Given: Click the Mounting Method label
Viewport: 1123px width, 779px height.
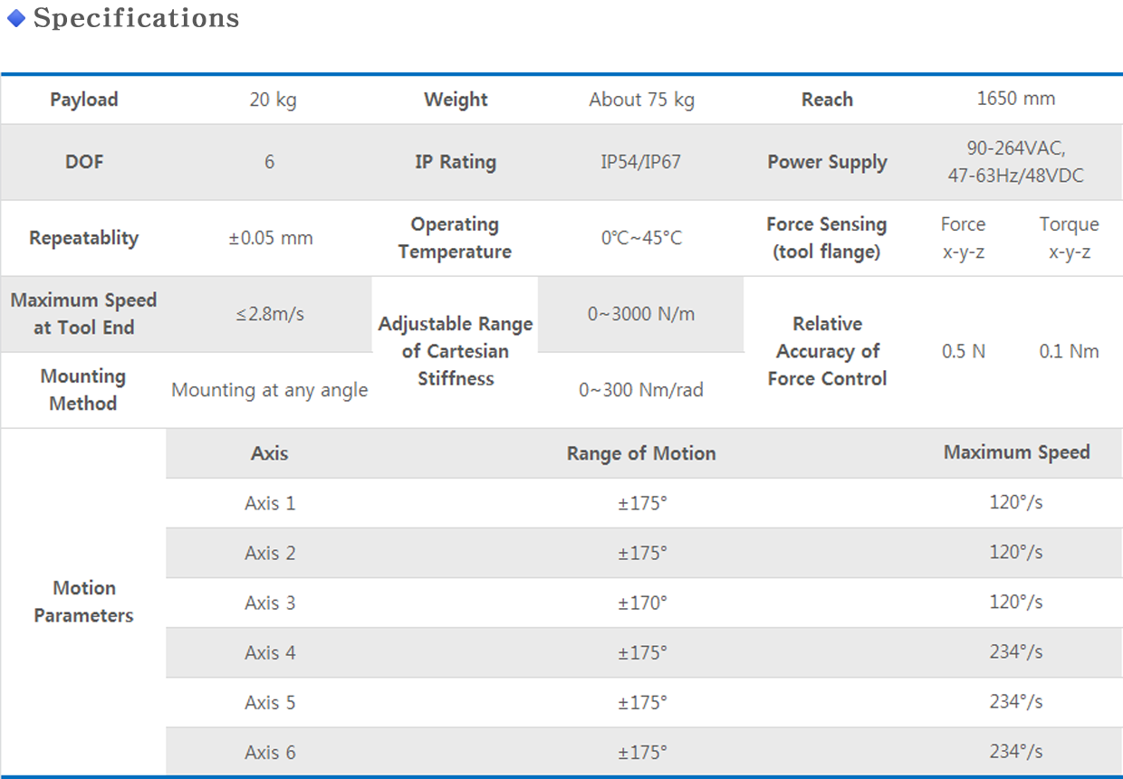Looking at the screenshot, I should tap(83, 390).
